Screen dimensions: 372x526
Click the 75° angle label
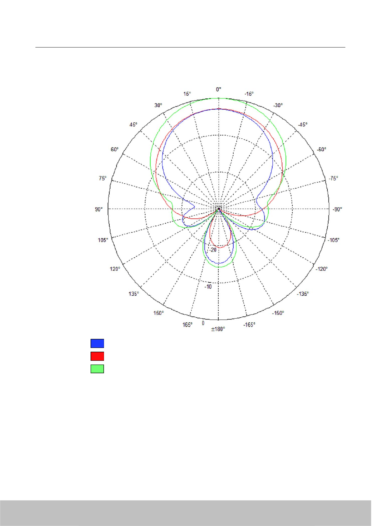(x=102, y=178)
